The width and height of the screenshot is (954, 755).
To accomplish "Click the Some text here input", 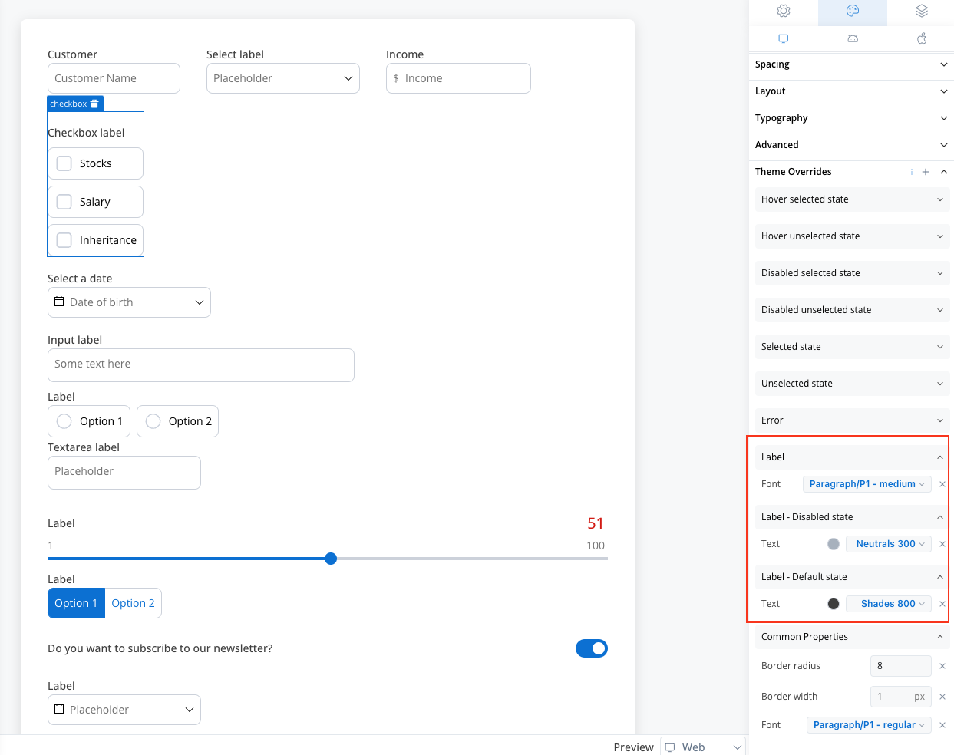I will coord(201,365).
